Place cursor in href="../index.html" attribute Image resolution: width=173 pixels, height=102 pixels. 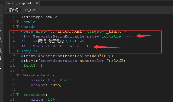[x=60, y=32]
